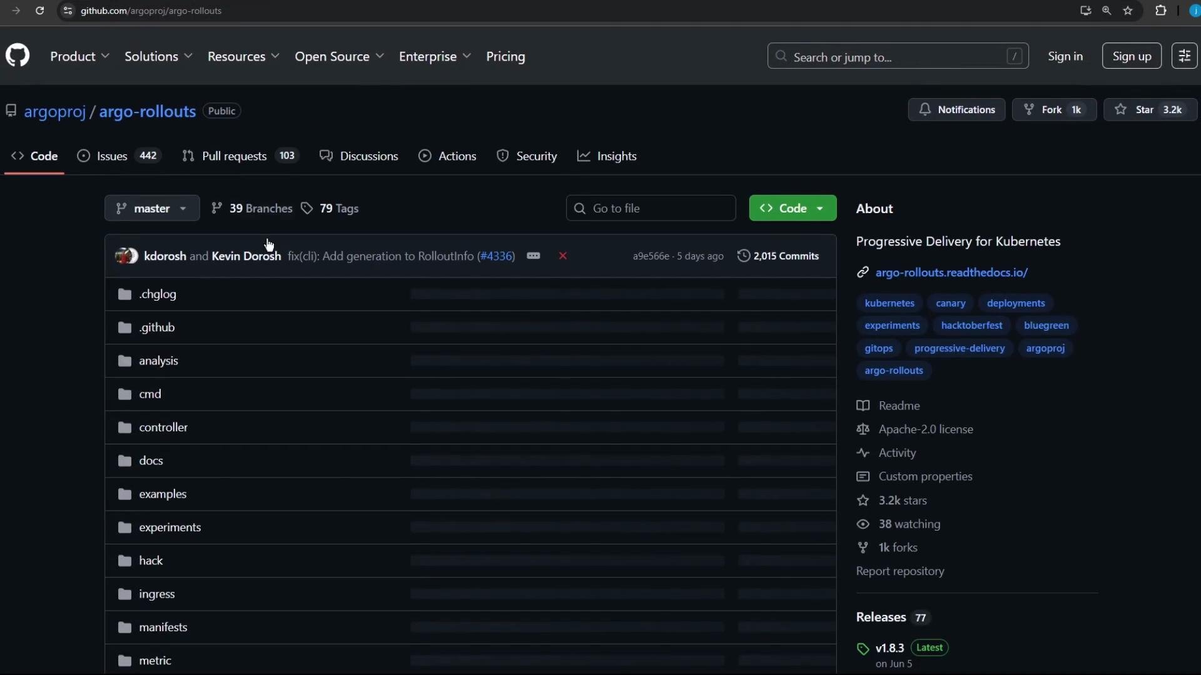The height and width of the screenshot is (675, 1201).
Task: Open the Actions tab
Action: tap(448, 156)
